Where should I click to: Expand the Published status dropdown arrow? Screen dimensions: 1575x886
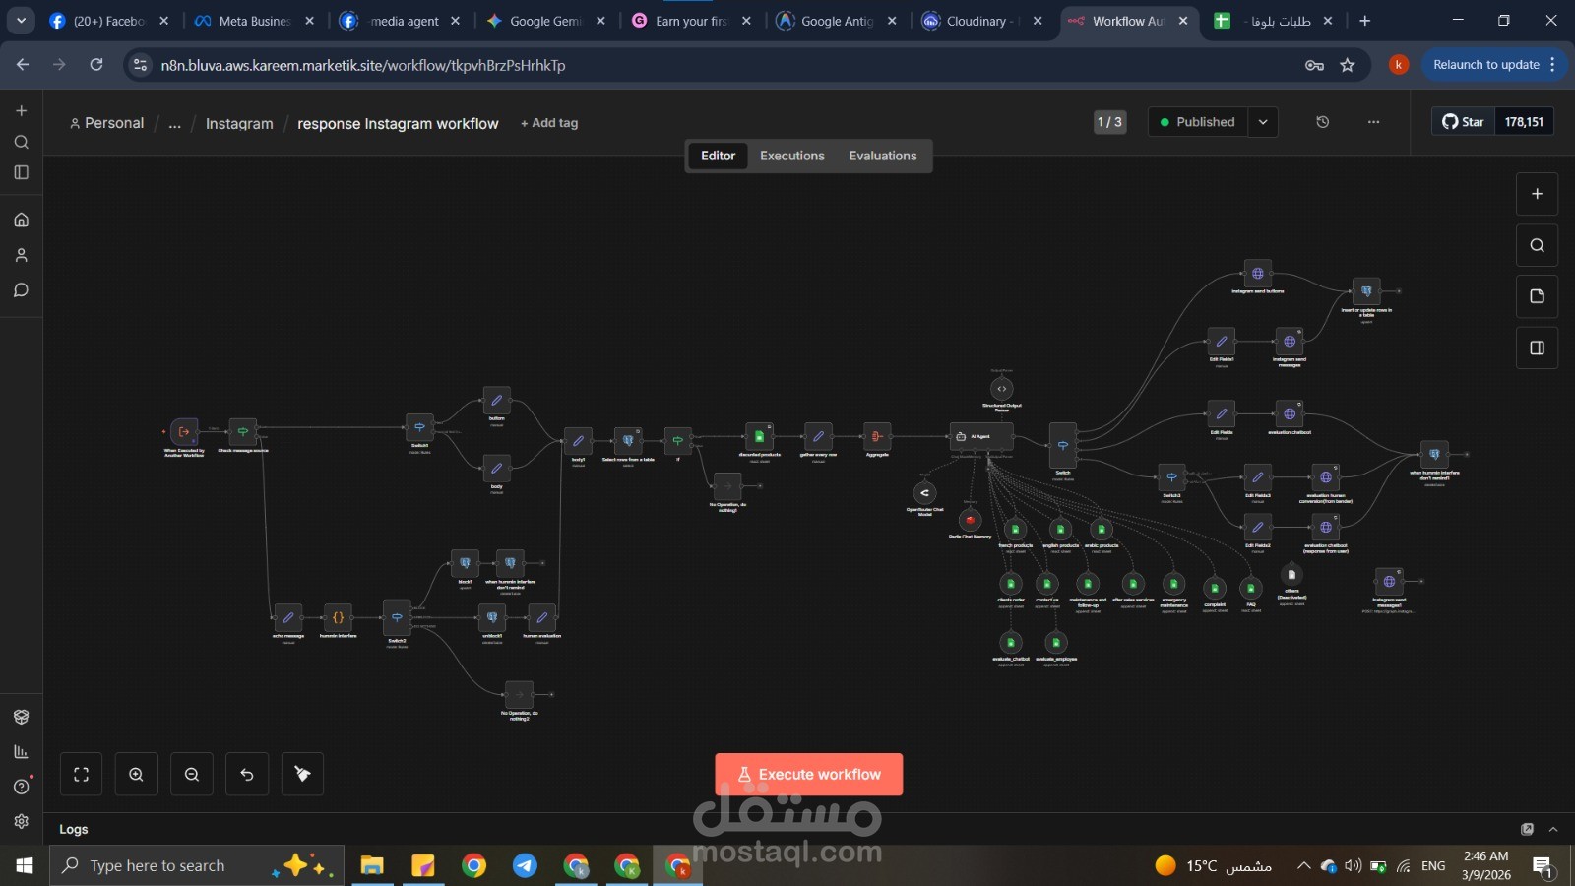coord(1263,122)
